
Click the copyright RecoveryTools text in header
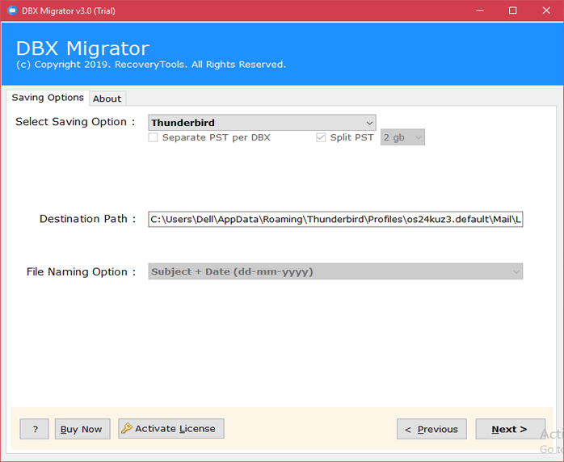(x=151, y=65)
